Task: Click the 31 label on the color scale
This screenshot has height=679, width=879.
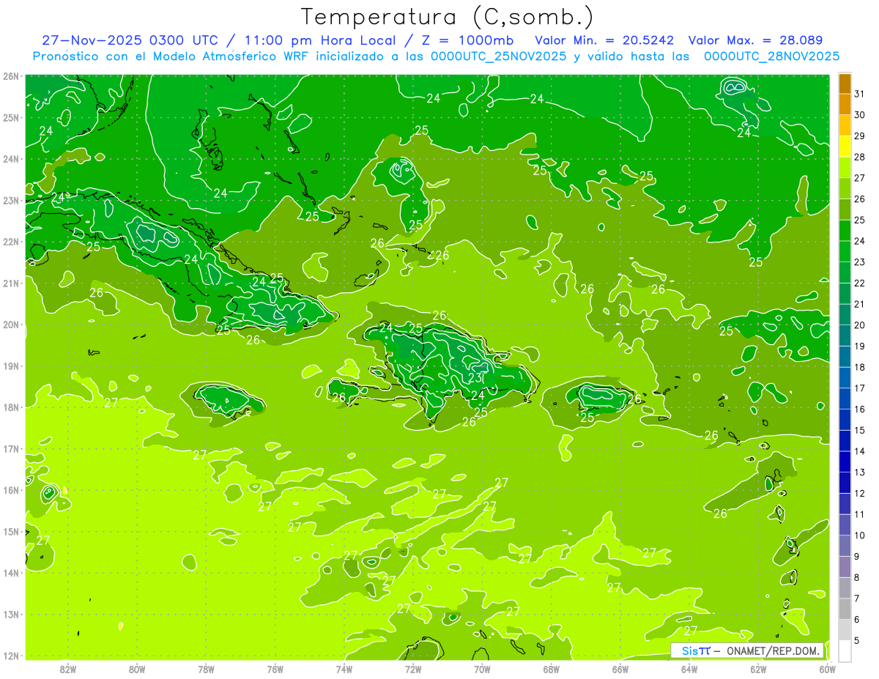Action: pyautogui.click(x=860, y=94)
